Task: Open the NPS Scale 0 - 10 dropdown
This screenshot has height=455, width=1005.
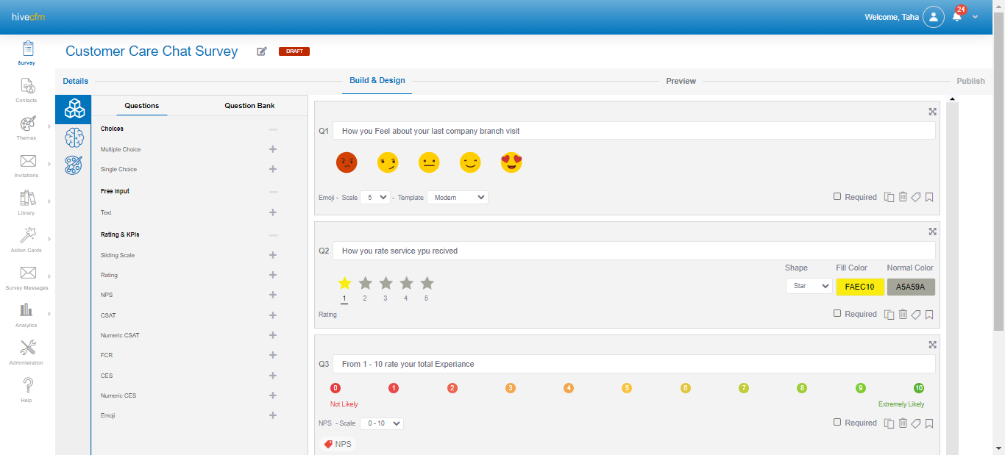Action: click(x=382, y=423)
